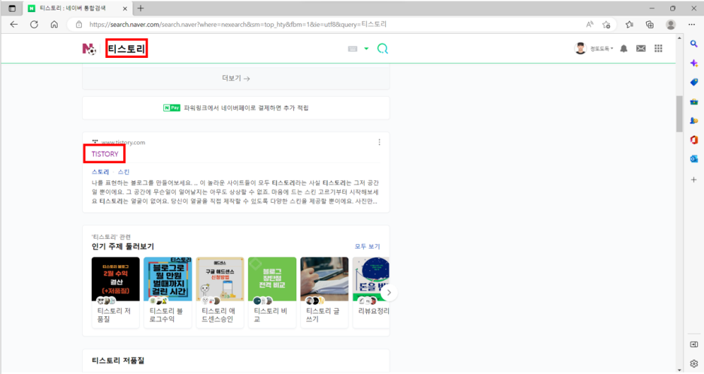704x374 pixels.
Task: Close the 티스토리 네이버 통합검색 tab
Action: pyautogui.click(x=125, y=8)
